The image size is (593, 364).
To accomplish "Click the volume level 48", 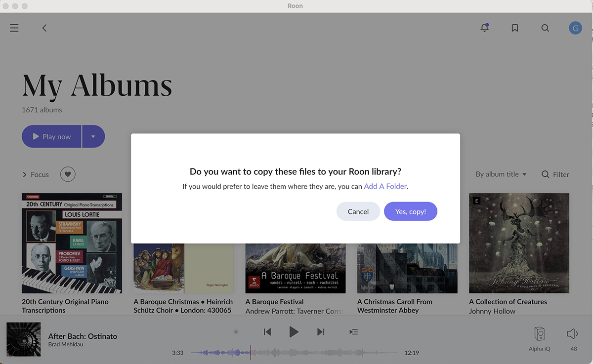I will [574, 349].
